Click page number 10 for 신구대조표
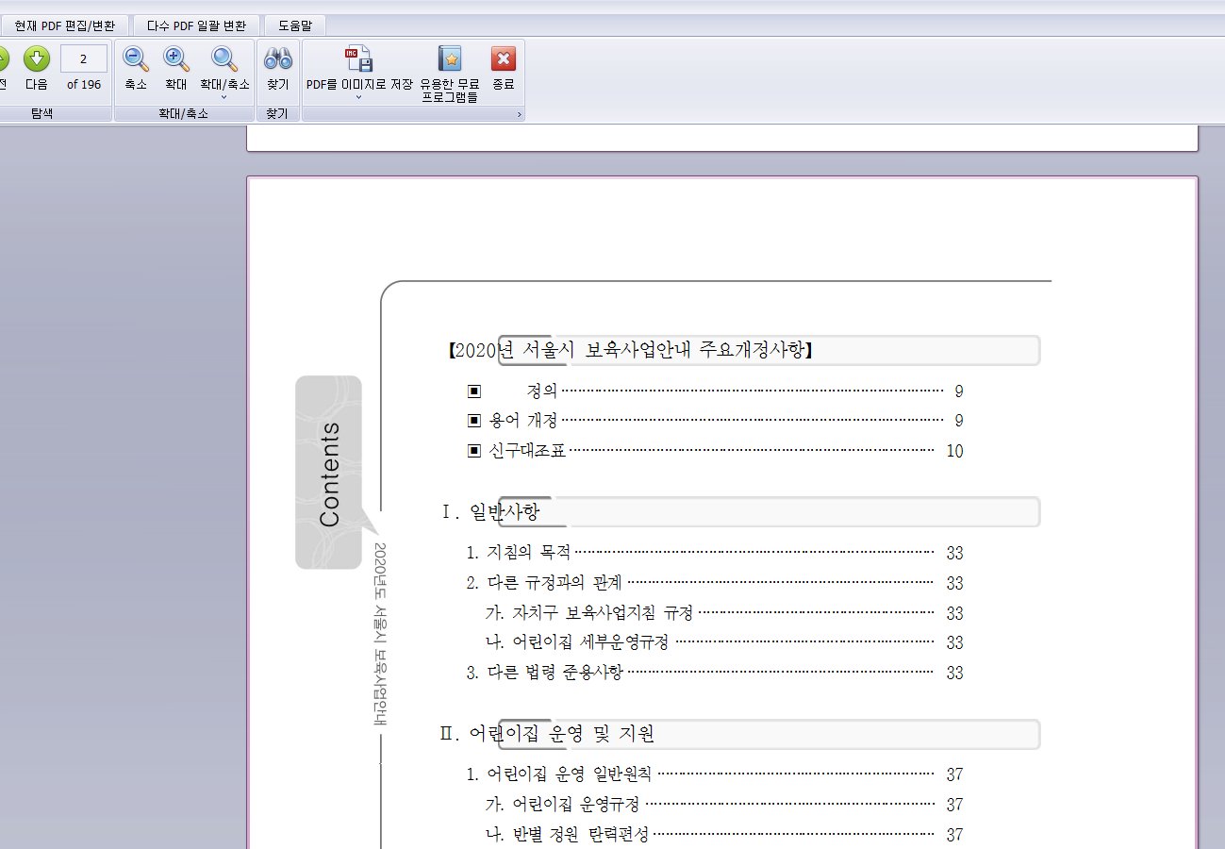Screen dimensions: 1225x849 point(954,452)
